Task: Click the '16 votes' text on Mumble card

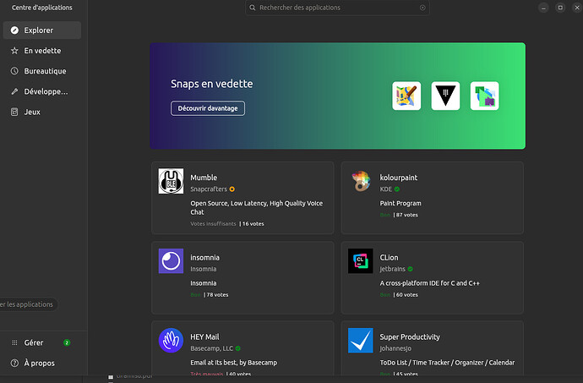Action: (x=253, y=224)
